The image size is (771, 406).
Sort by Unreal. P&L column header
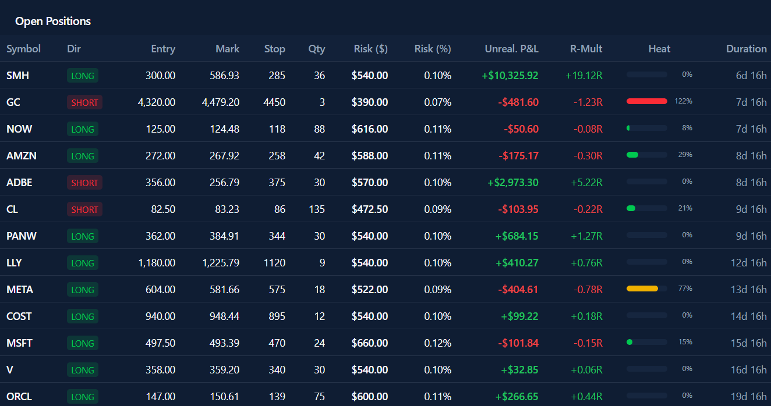pos(512,49)
